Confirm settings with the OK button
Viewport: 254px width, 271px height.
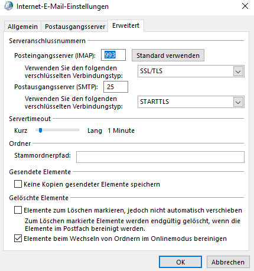click(x=180, y=262)
